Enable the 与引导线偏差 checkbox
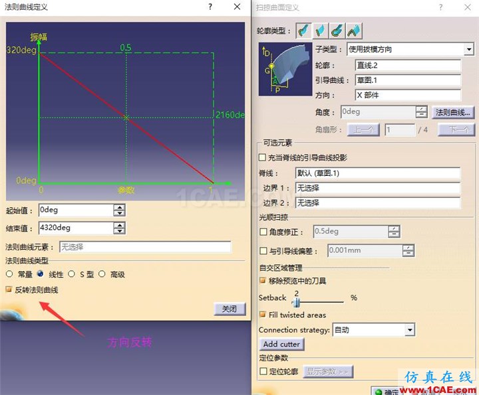This screenshot has width=479, height=395. pos(263,251)
